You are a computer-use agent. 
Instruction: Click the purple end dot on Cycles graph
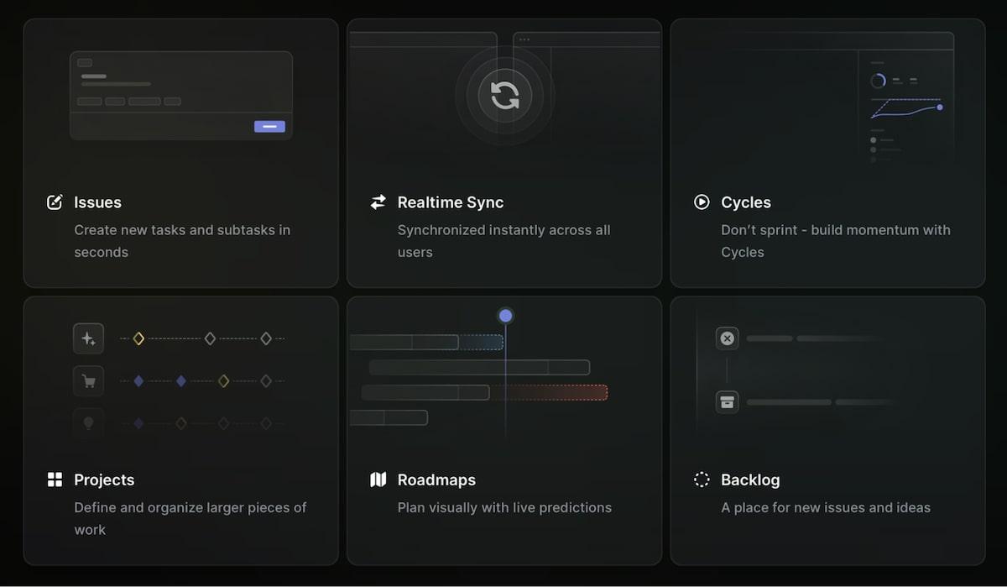939,107
